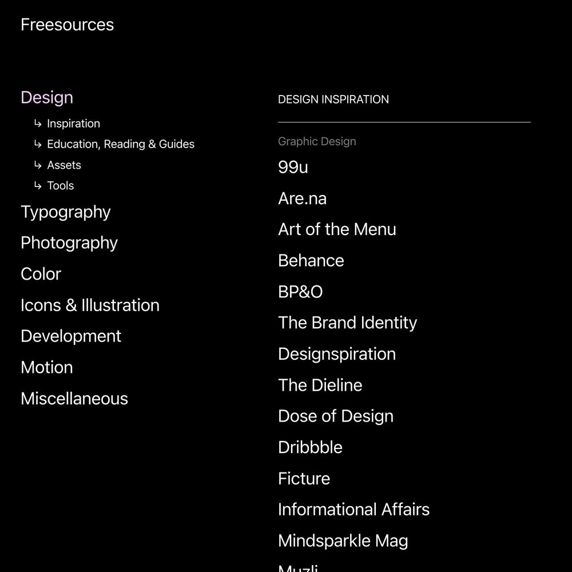Open the Dribbble resource

point(311,448)
